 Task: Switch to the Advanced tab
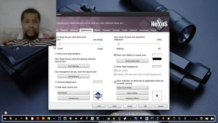pos(144,30)
